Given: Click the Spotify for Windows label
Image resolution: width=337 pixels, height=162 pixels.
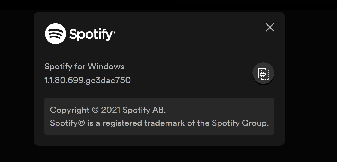Looking at the screenshot, I should click(85, 66).
